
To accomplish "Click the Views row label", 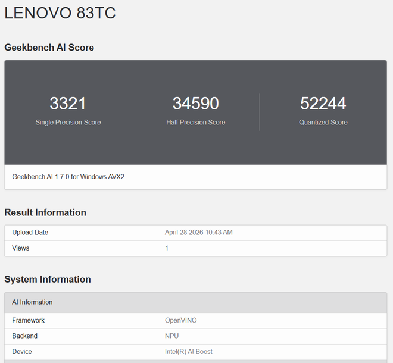I will [21, 248].
